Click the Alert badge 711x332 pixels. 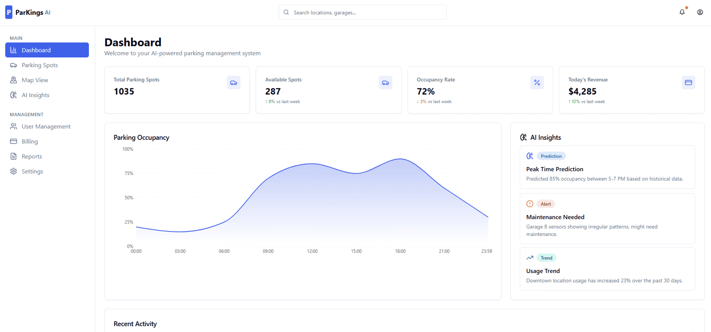pos(546,204)
